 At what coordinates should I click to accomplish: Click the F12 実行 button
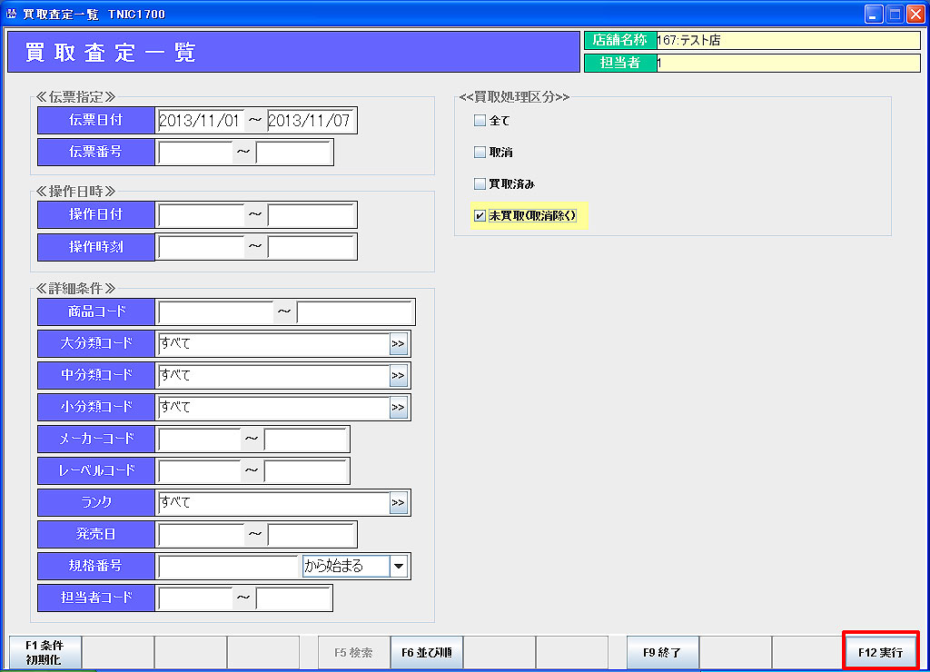(880, 652)
